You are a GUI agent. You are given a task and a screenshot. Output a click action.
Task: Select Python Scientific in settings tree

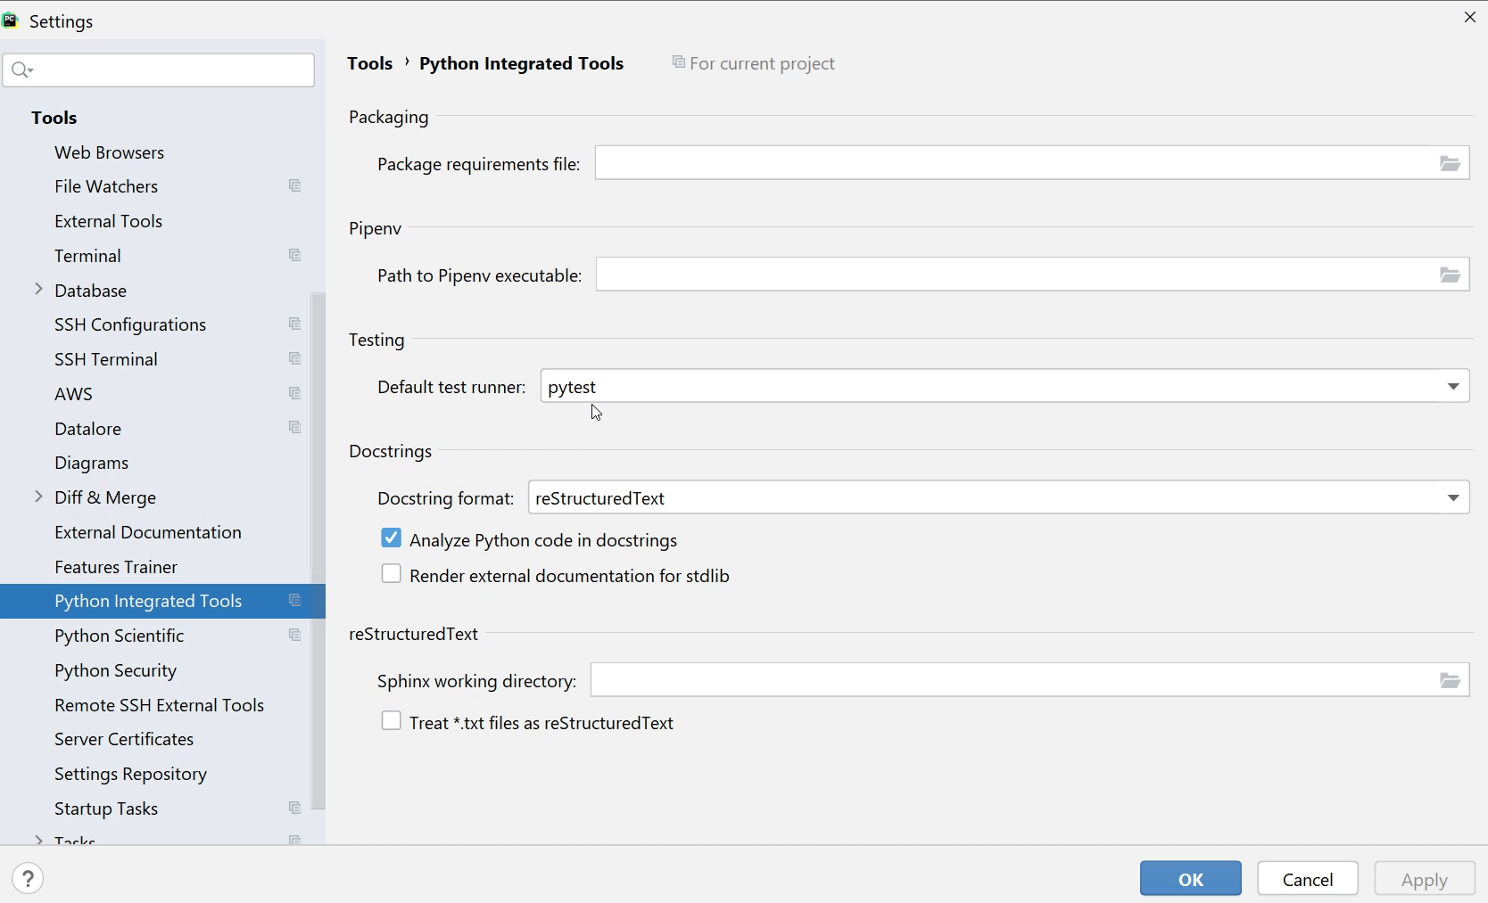(x=119, y=636)
